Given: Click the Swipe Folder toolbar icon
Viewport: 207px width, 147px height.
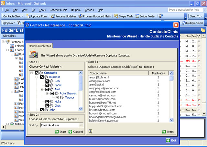Looking at the screenshot, I should [137, 16].
